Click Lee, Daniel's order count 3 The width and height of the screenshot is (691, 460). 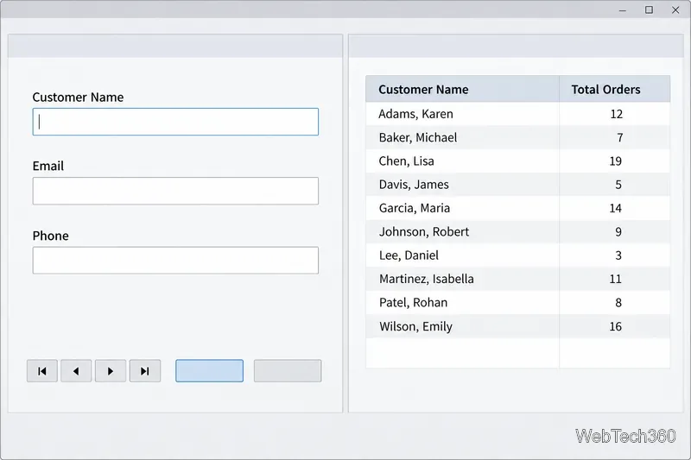coord(615,255)
